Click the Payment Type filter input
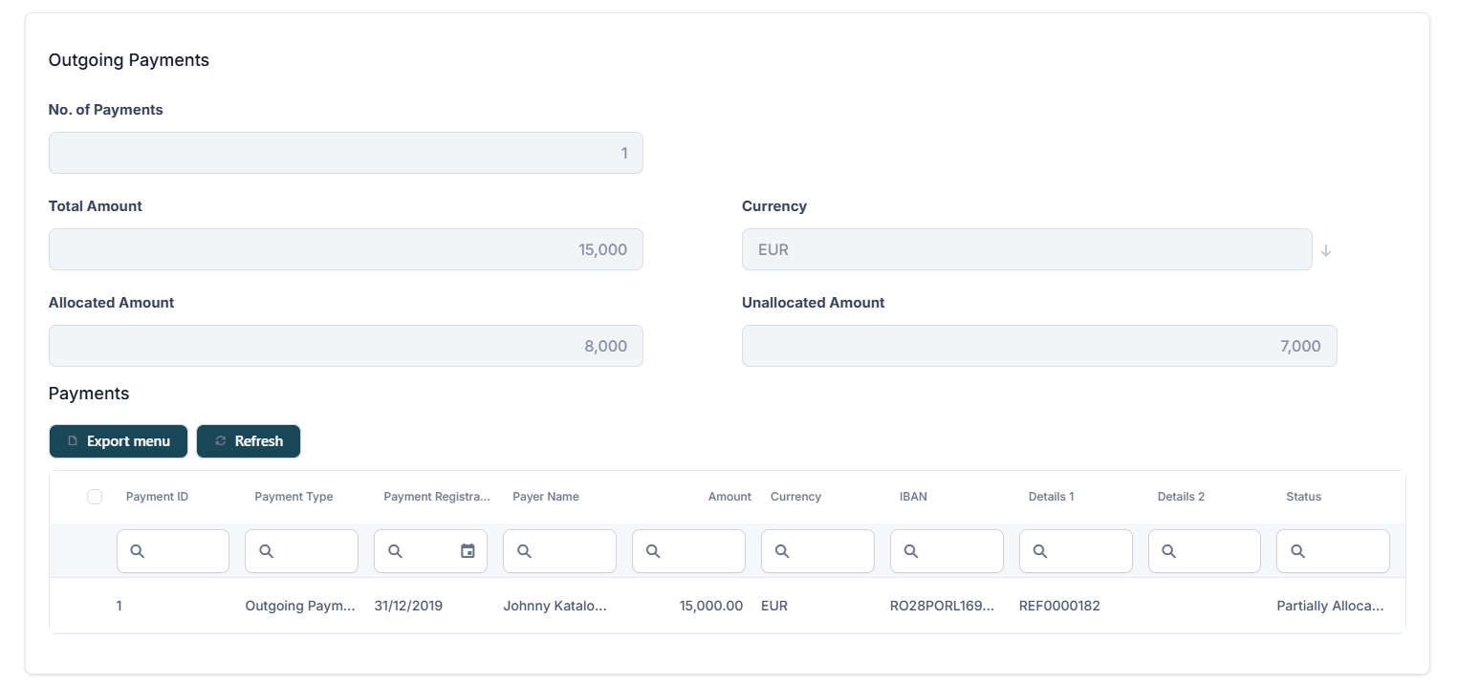The width and height of the screenshot is (1458, 683). (x=312, y=551)
